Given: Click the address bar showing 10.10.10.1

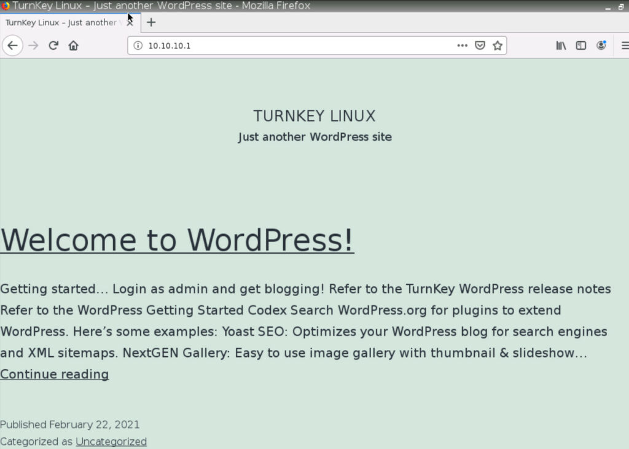Looking at the screenshot, I should point(295,45).
